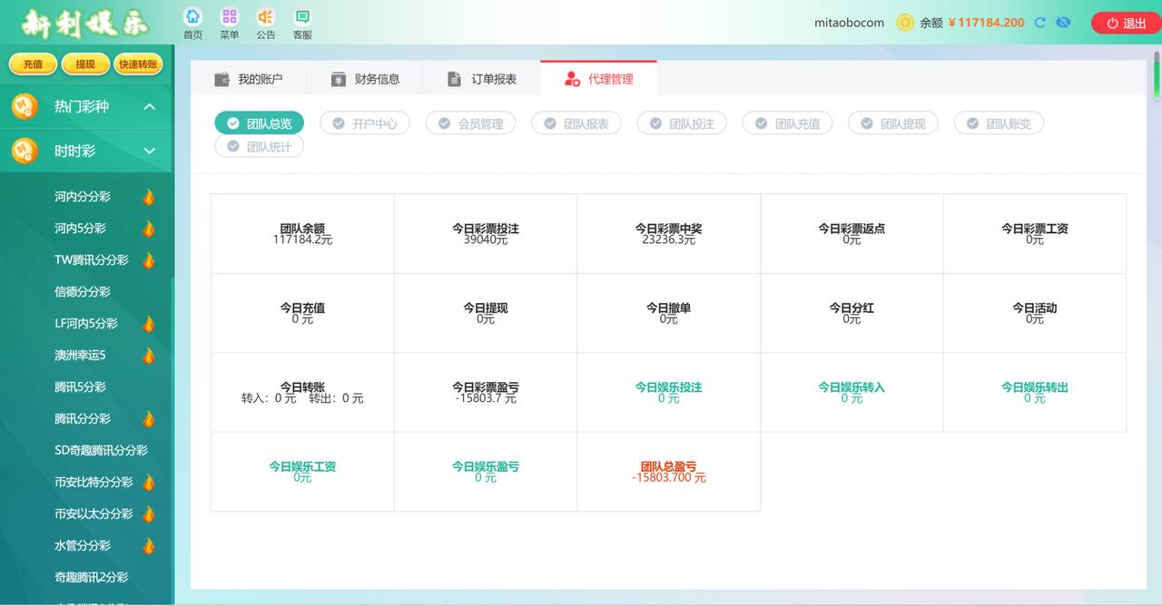
Task: Open the 订单报表 tab
Action: coord(482,79)
